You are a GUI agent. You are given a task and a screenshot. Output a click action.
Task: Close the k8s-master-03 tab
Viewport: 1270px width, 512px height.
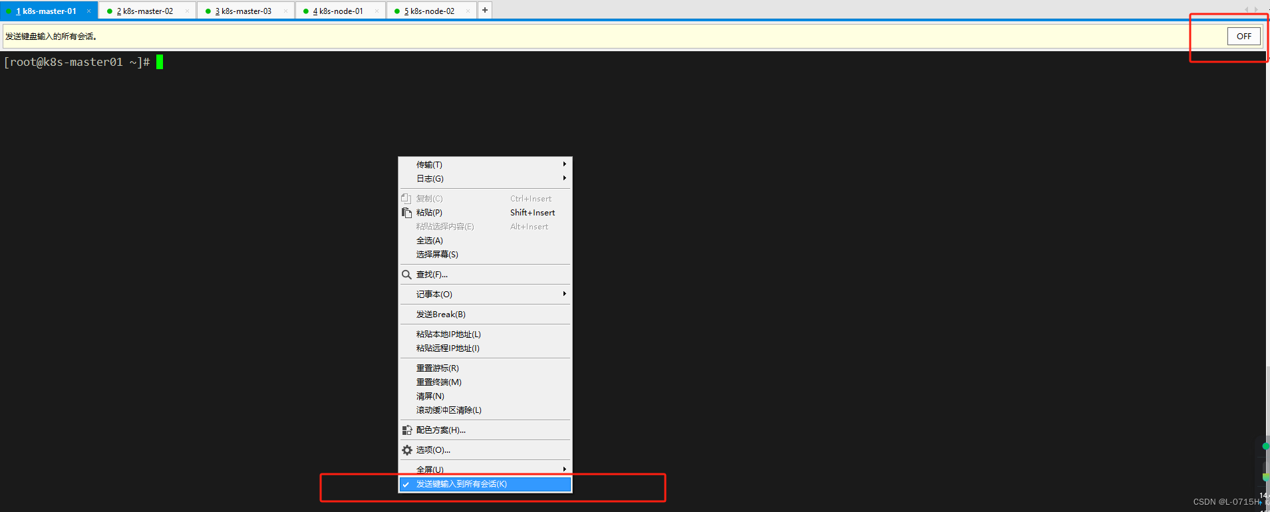point(285,11)
